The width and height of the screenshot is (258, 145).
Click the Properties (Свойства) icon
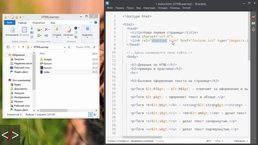point(68,30)
